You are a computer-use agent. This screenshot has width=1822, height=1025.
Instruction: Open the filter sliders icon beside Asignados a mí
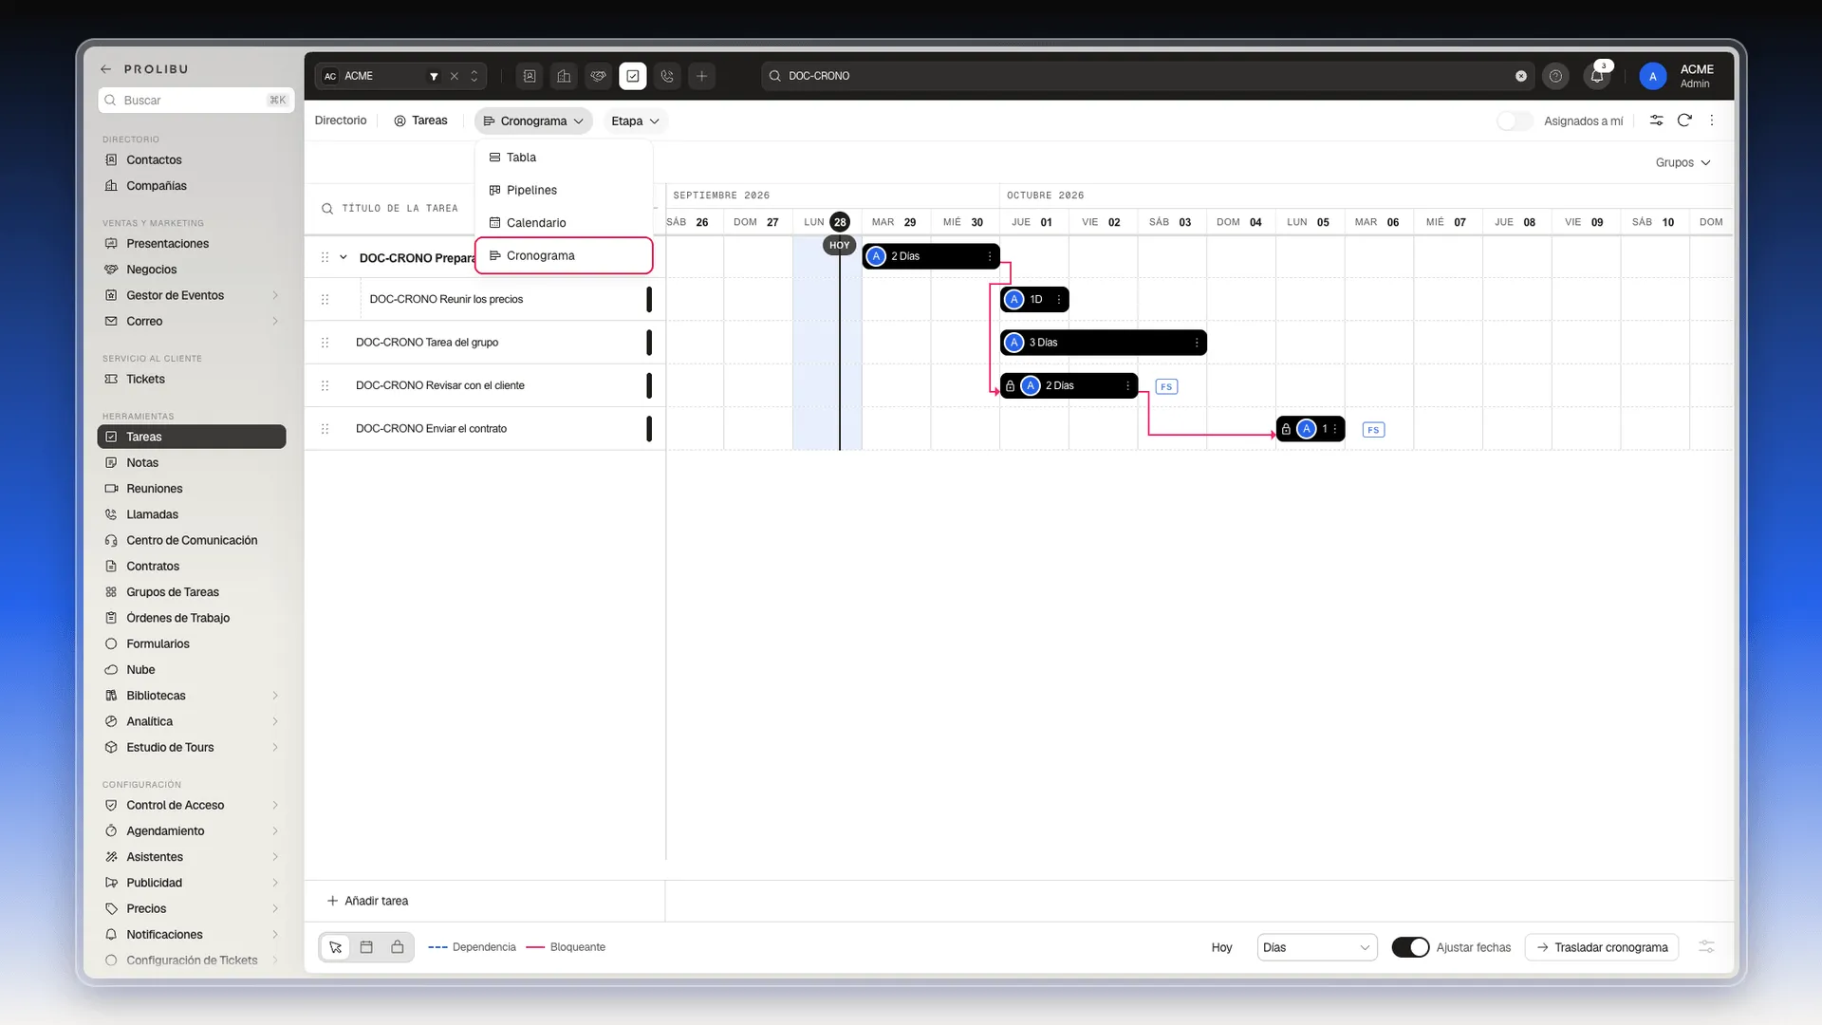pos(1656,121)
